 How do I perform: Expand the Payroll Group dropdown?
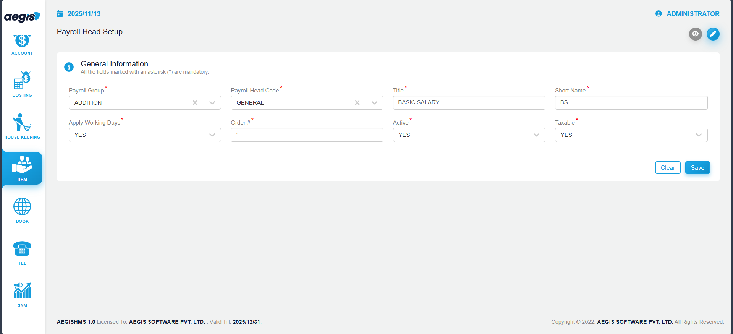click(212, 103)
